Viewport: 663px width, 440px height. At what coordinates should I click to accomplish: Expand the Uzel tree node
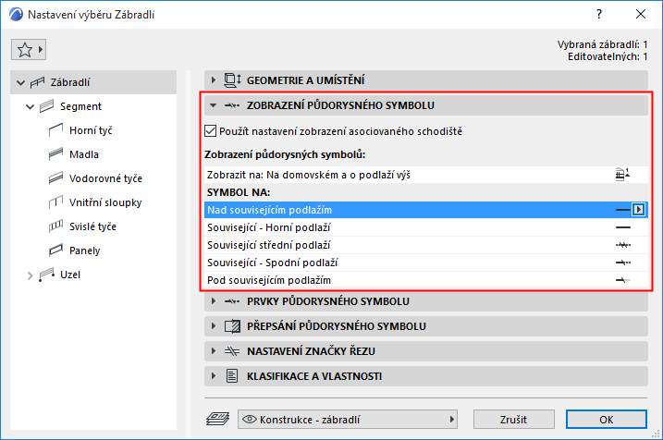(x=31, y=275)
